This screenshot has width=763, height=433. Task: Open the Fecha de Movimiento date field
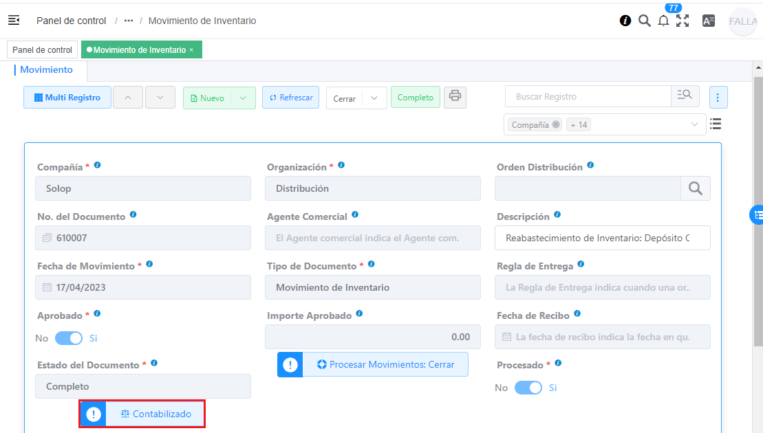143,287
